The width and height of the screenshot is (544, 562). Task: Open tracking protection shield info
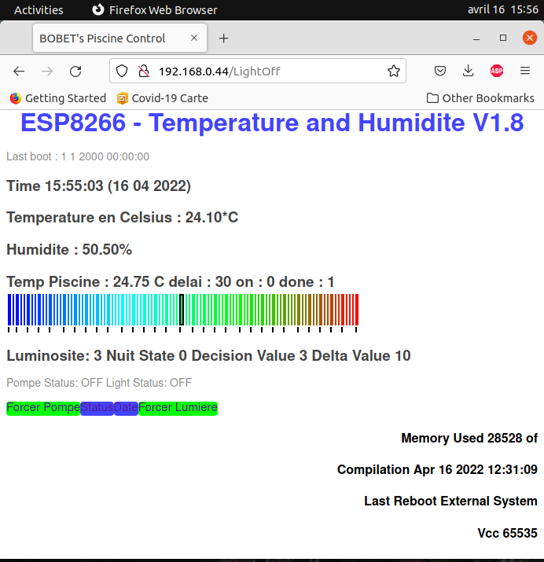122,71
